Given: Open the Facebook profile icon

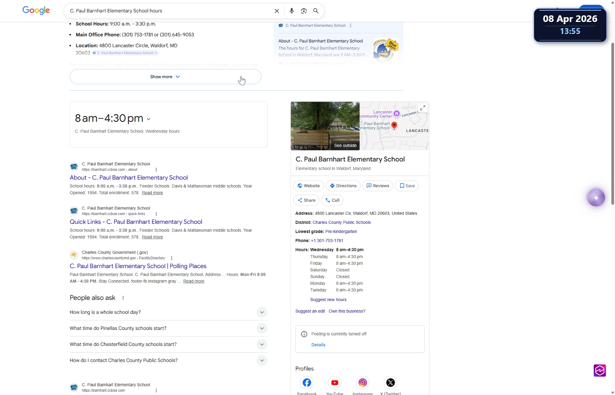Looking at the screenshot, I should pos(307,383).
